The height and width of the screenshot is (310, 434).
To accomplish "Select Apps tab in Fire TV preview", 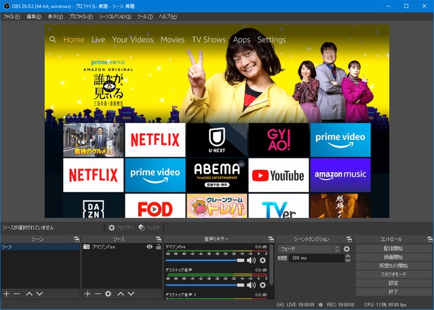I will coord(241,39).
